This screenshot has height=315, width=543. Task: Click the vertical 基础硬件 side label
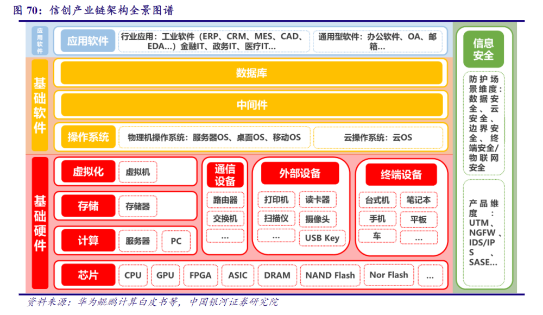[x=40, y=223]
